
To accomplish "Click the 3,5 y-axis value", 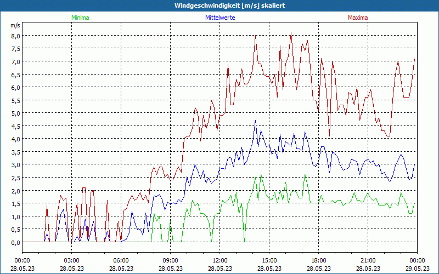I will click(x=15, y=152).
